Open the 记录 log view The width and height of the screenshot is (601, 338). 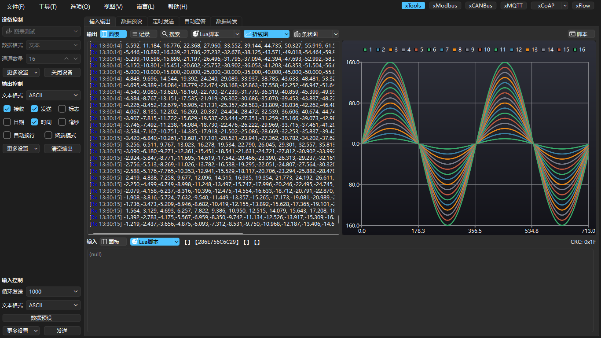click(x=141, y=34)
